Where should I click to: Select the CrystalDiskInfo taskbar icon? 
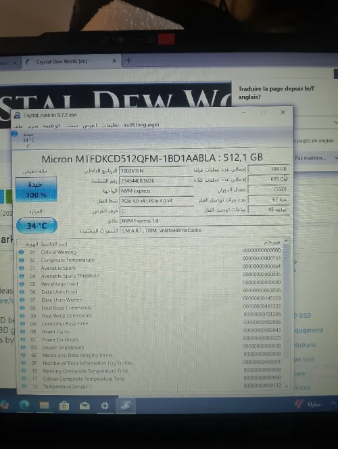125,406
